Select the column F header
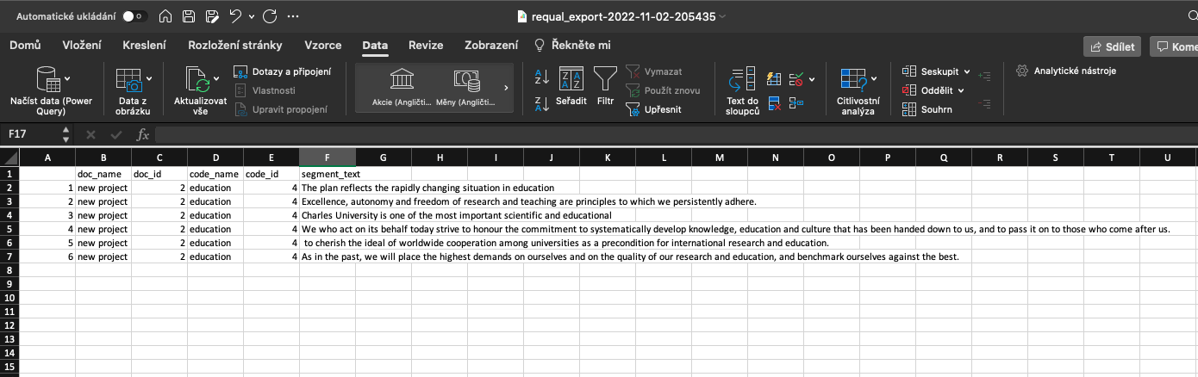This screenshot has width=1198, height=377. [328, 158]
